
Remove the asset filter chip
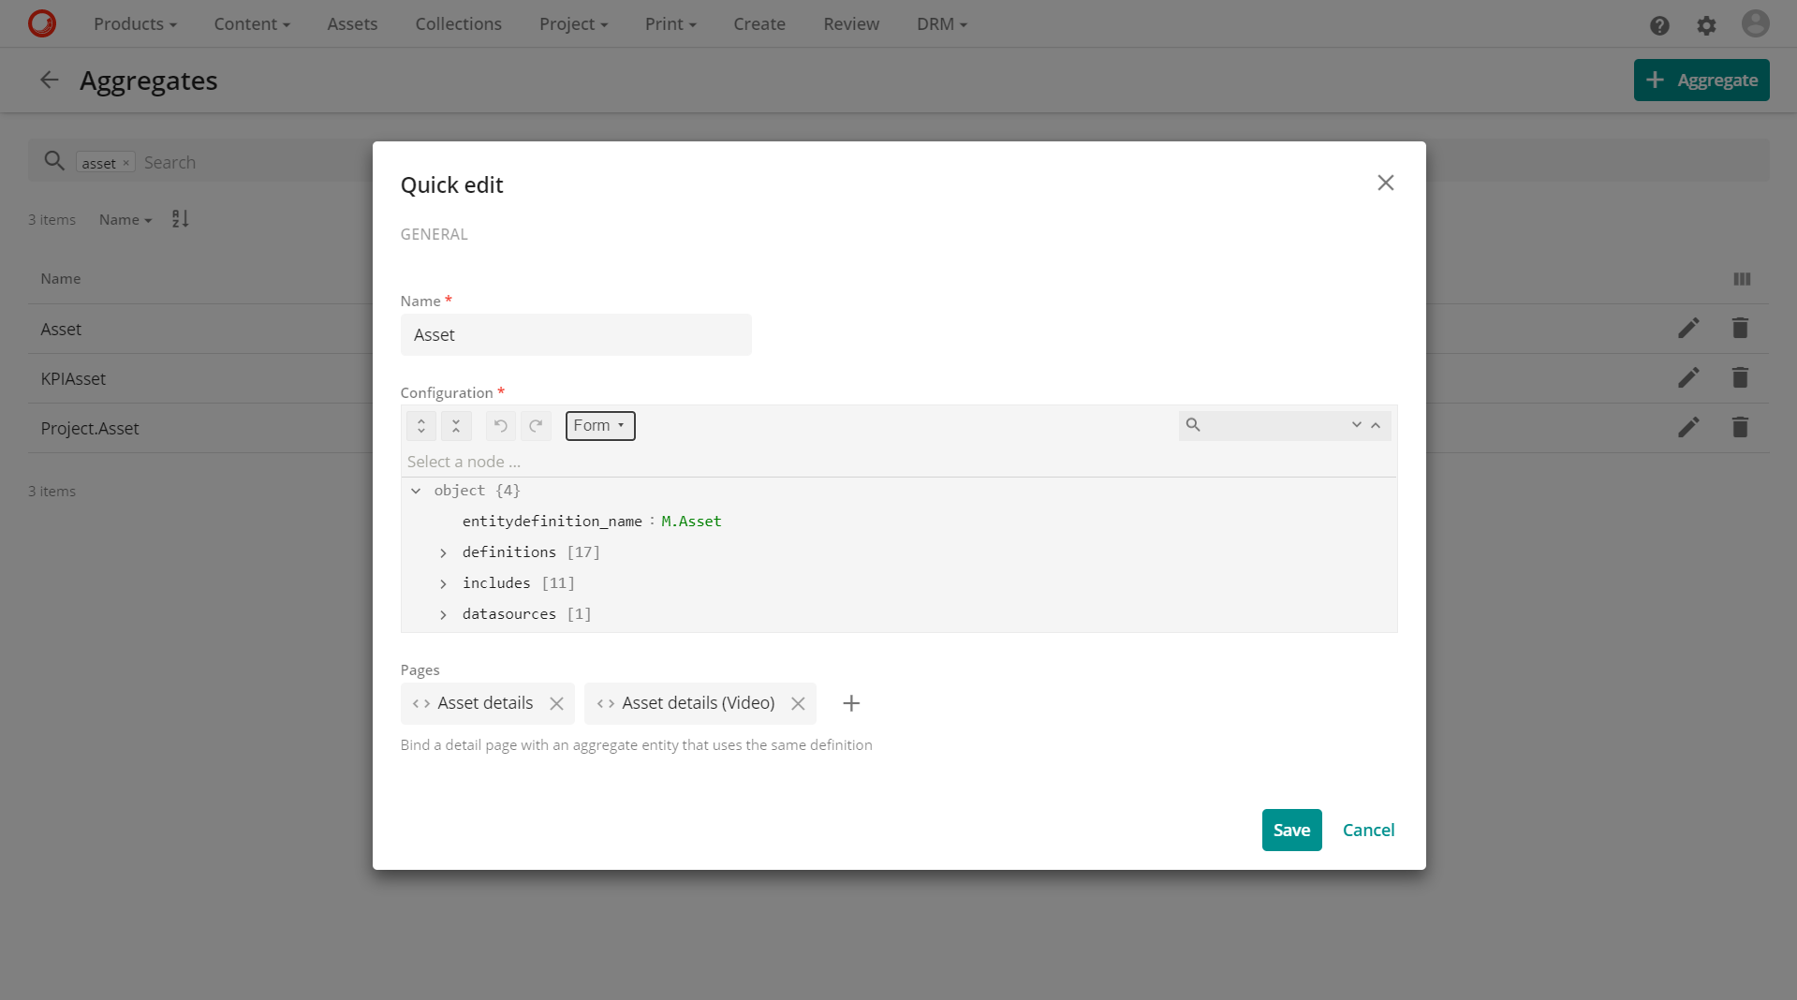point(126,163)
